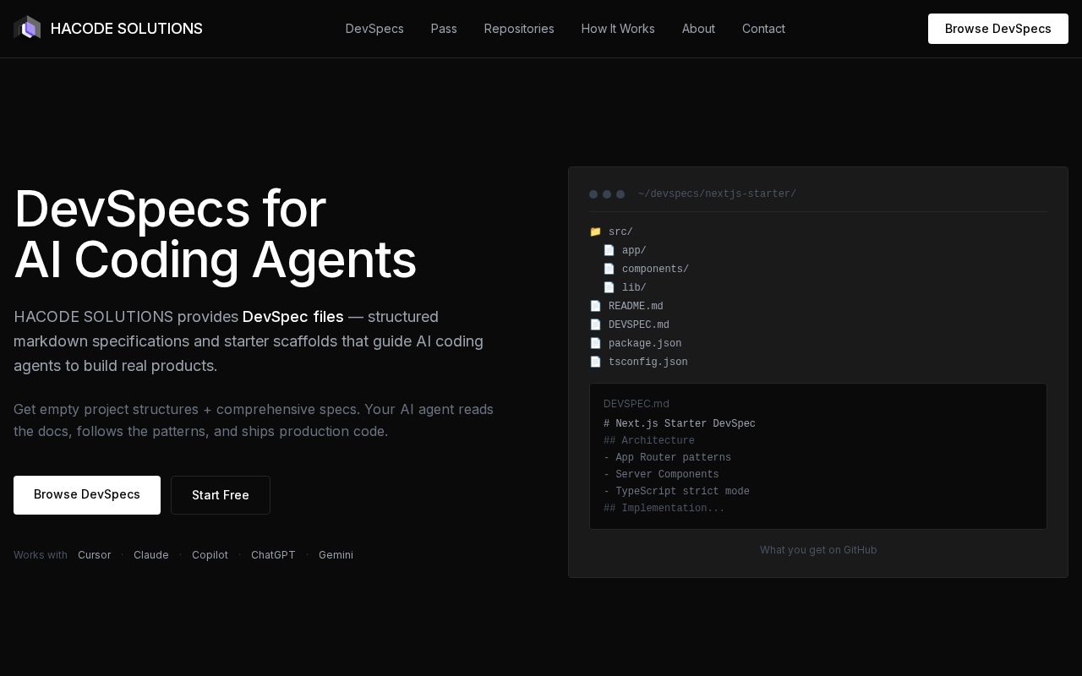Click the 'What you get on GitHub' caption

pos(818,550)
